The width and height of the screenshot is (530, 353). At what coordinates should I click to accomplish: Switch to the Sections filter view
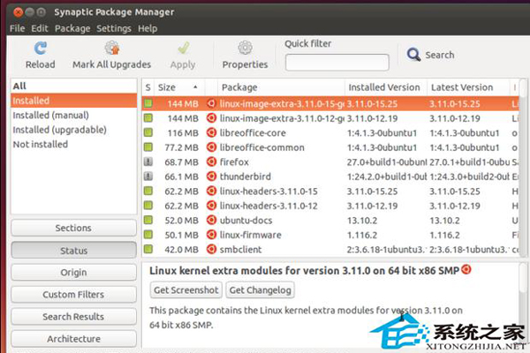pyautogui.click(x=73, y=228)
